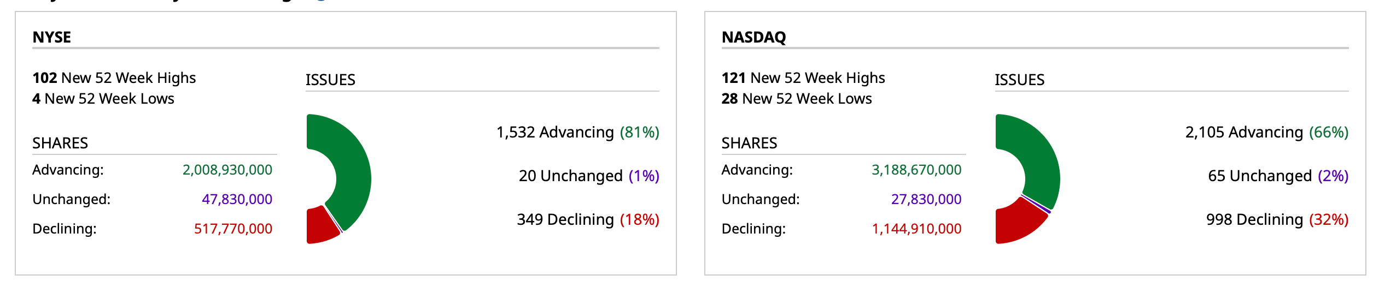Click NYSE 102 New 52 Week Highs
The height and width of the screenshot is (287, 1379).
(114, 78)
